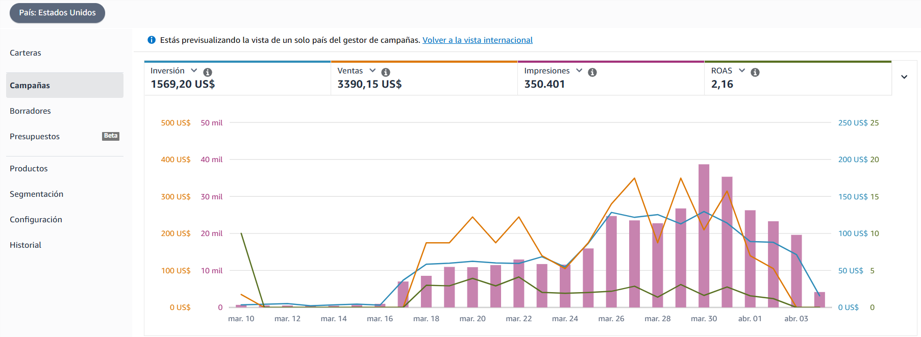
Task: Click the info icon beside ROAS
Action: tap(755, 72)
